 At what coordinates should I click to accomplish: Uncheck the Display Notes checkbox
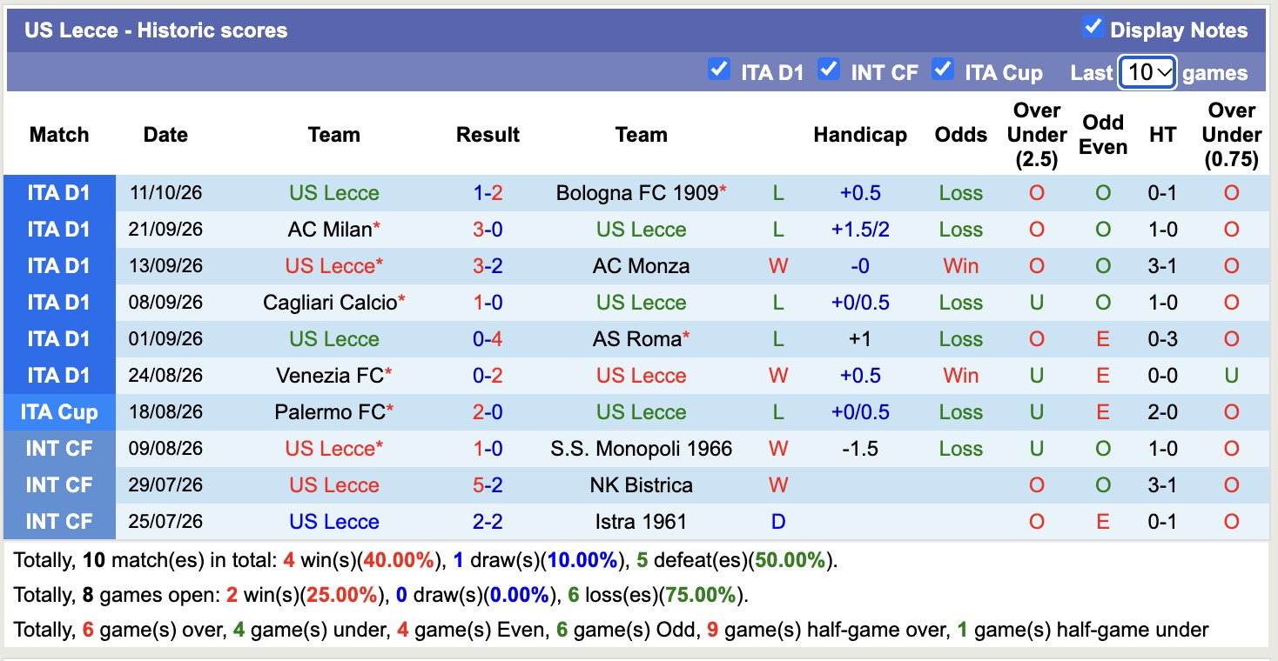pos(1093,27)
